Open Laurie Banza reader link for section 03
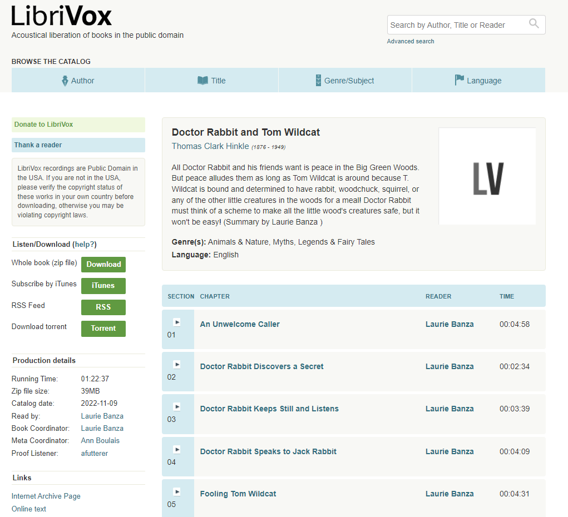The height and width of the screenshot is (517, 568). click(450, 409)
